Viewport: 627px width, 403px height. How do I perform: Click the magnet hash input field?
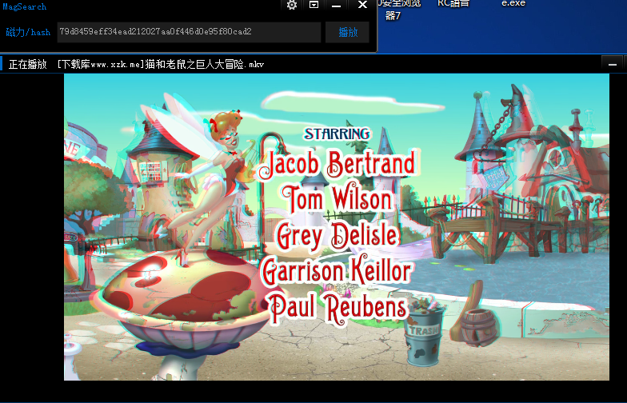pyautogui.click(x=189, y=32)
